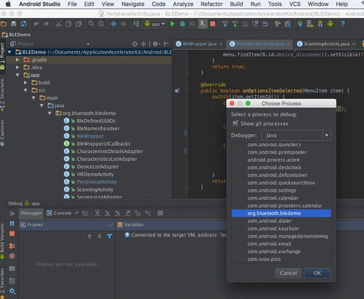
Task: Open the Structure side tool window
Action: click(x=3, y=94)
